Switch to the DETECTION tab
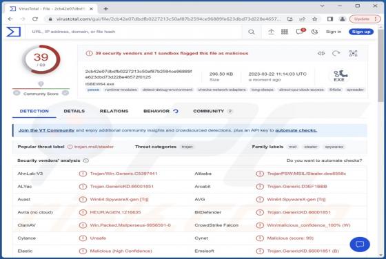The width and height of the screenshot is (386, 259). point(34,111)
